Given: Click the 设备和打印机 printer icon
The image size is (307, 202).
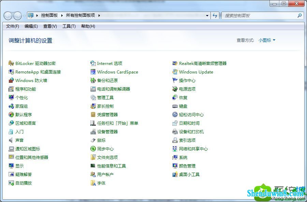Looking at the screenshot, I should click(x=175, y=132).
